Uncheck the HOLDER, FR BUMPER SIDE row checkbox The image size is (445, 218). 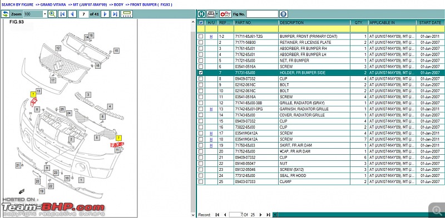[x=201, y=73]
